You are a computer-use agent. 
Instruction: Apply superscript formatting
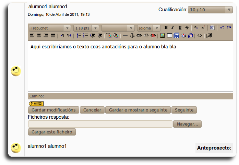pos(203,27)
